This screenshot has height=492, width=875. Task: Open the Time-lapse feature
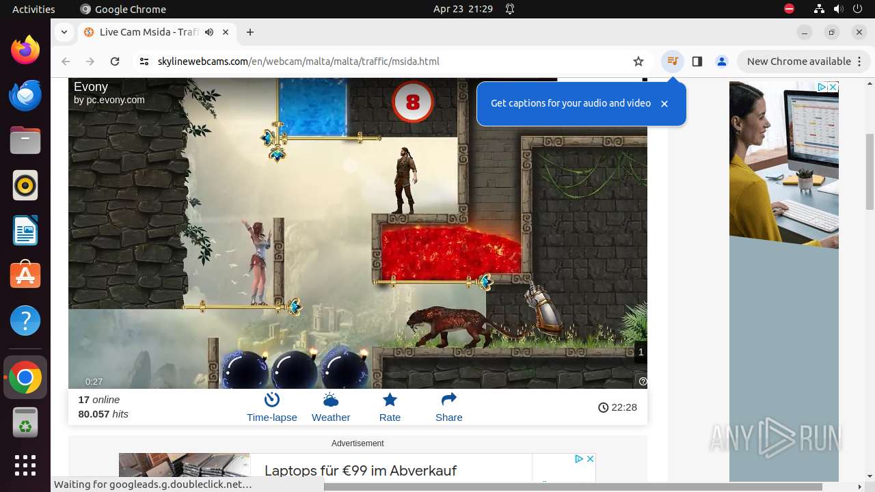point(272,407)
